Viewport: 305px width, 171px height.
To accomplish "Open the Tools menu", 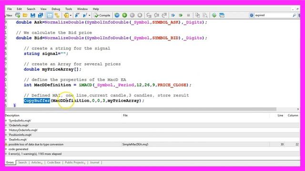I will coord(69,9).
